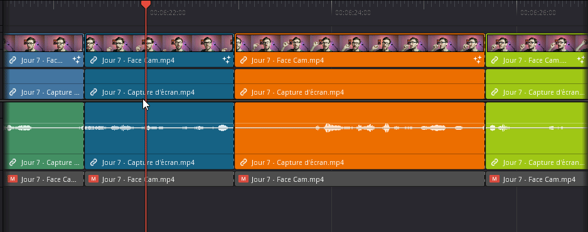Image resolution: width=588 pixels, height=232 pixels.
Task: Click link icon on orange Capture d'écran video clip
Action: point(243,92)
